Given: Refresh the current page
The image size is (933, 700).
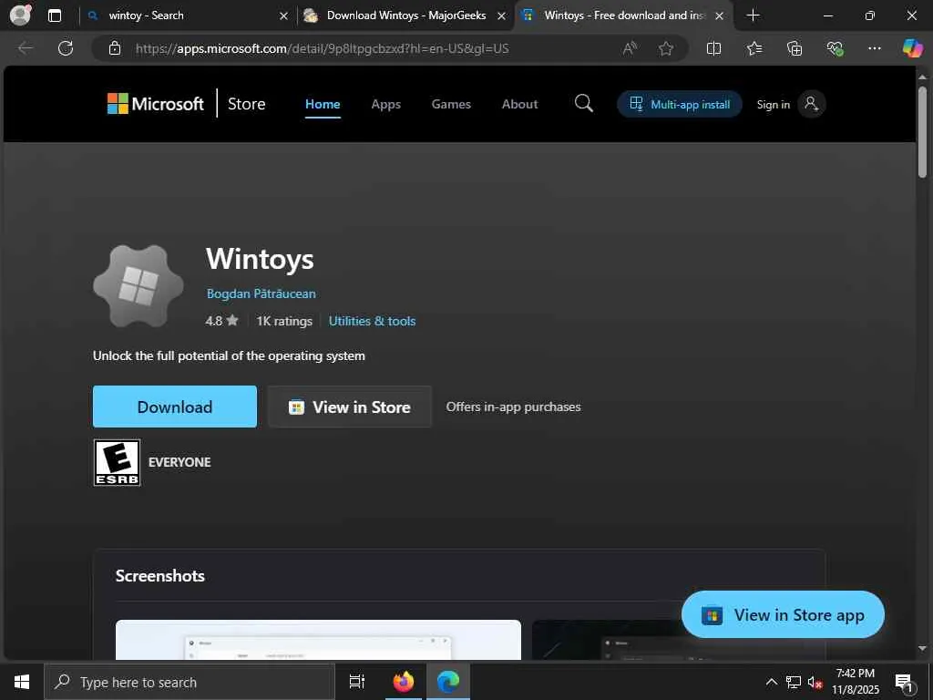Looking at the screenshot, I should 66,48.
